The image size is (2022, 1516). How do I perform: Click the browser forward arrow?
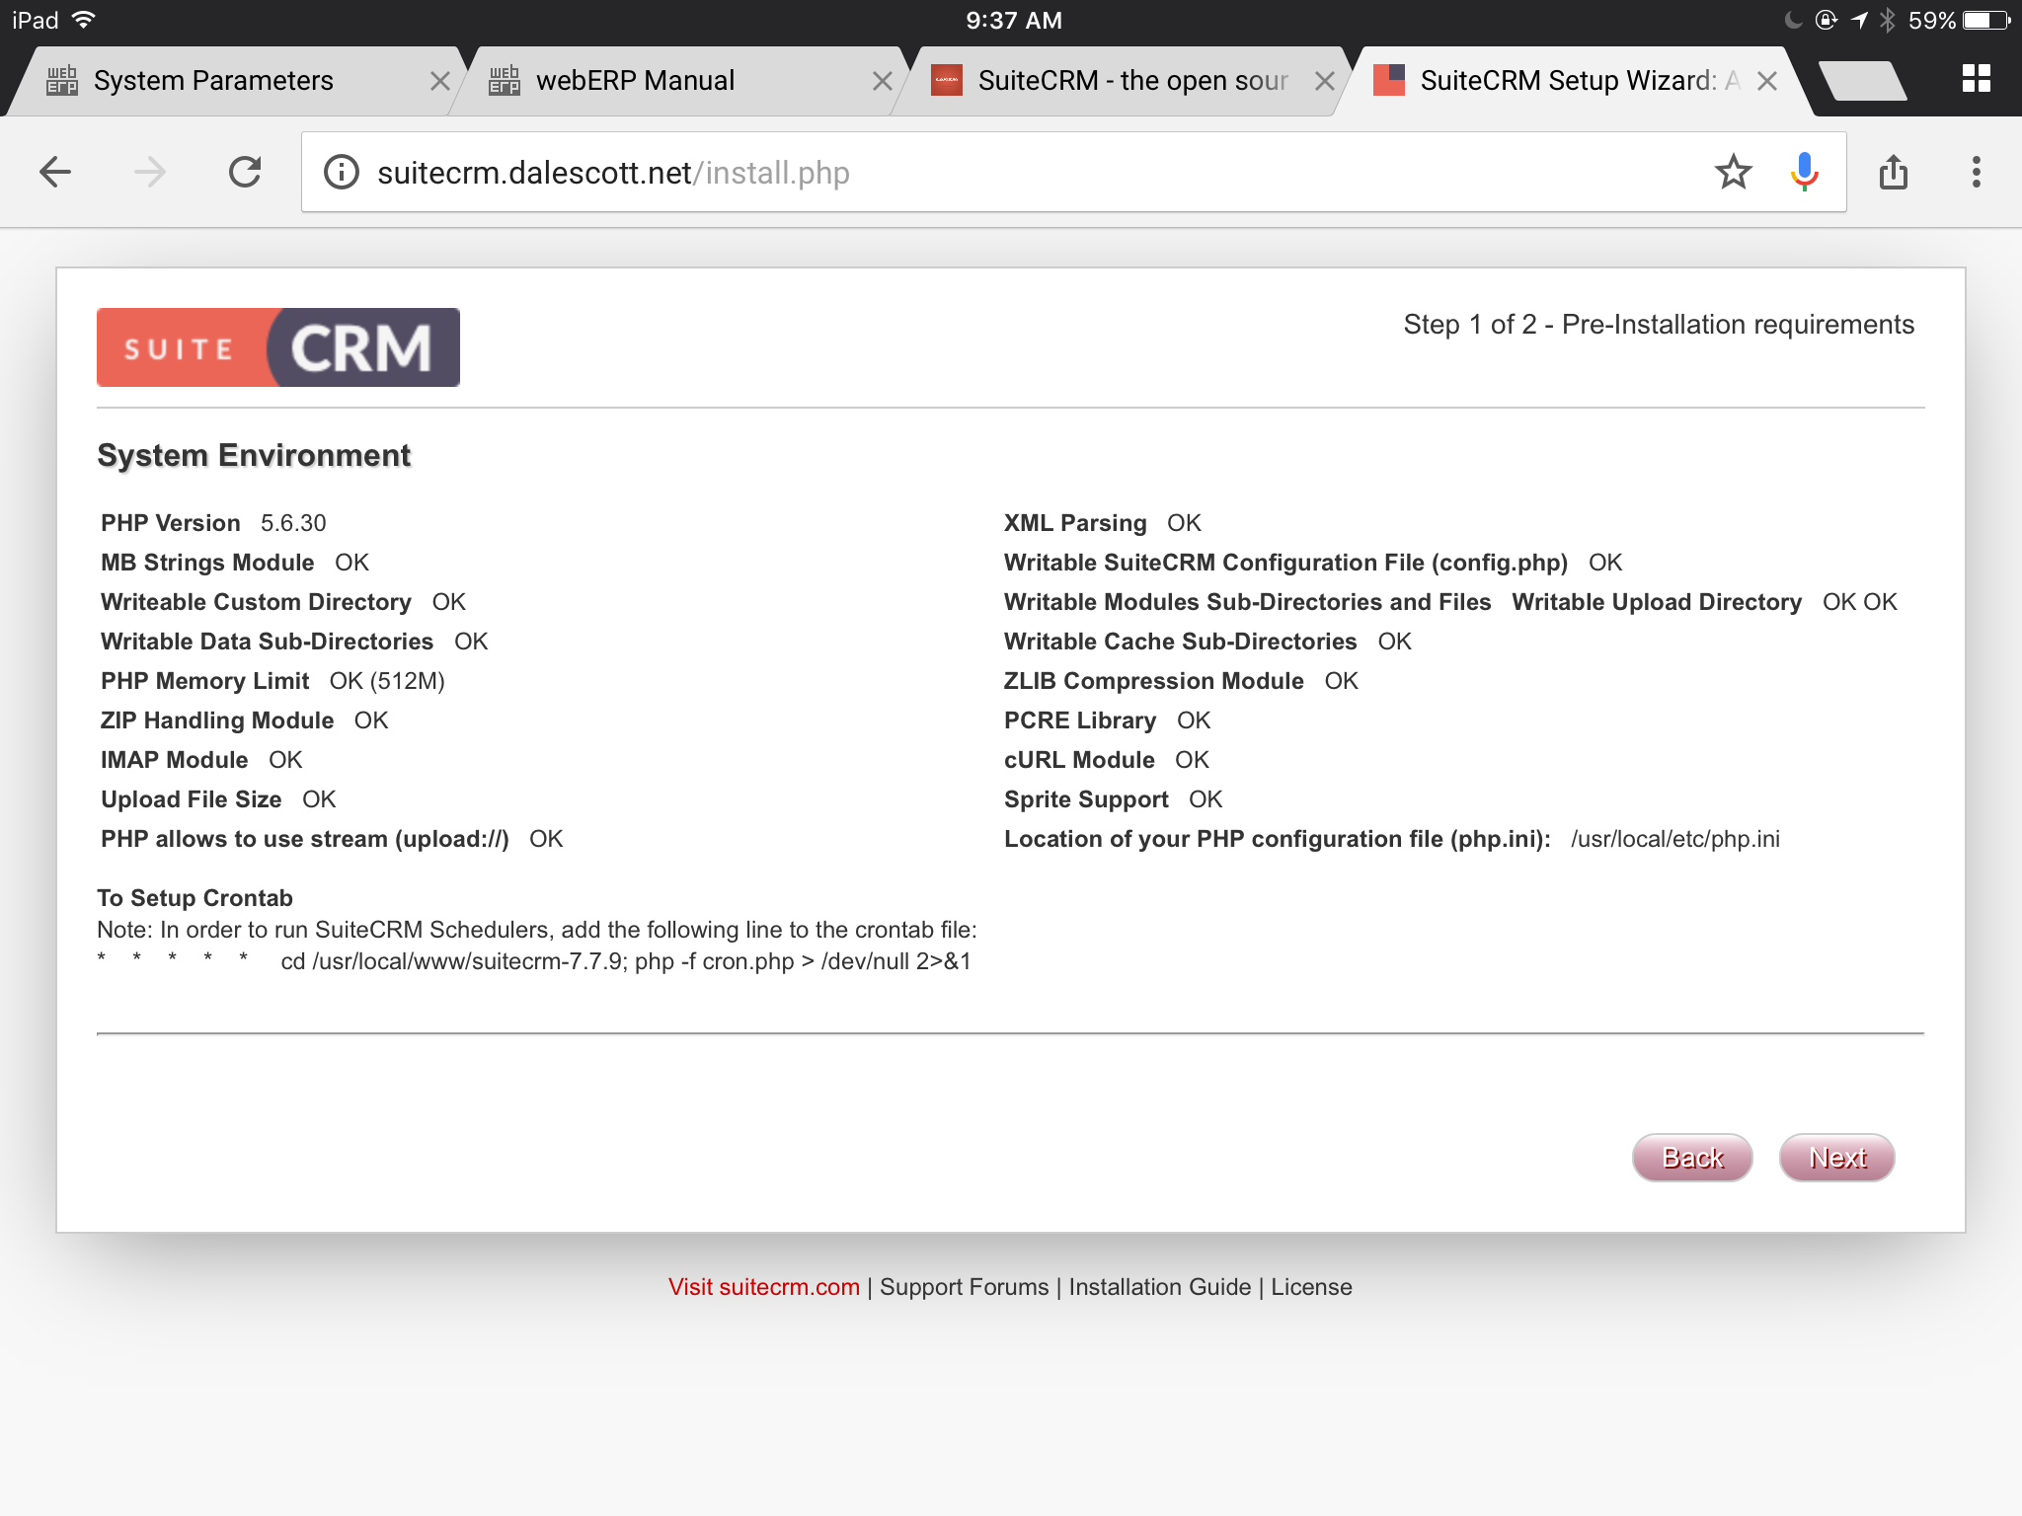pos(149,172)
